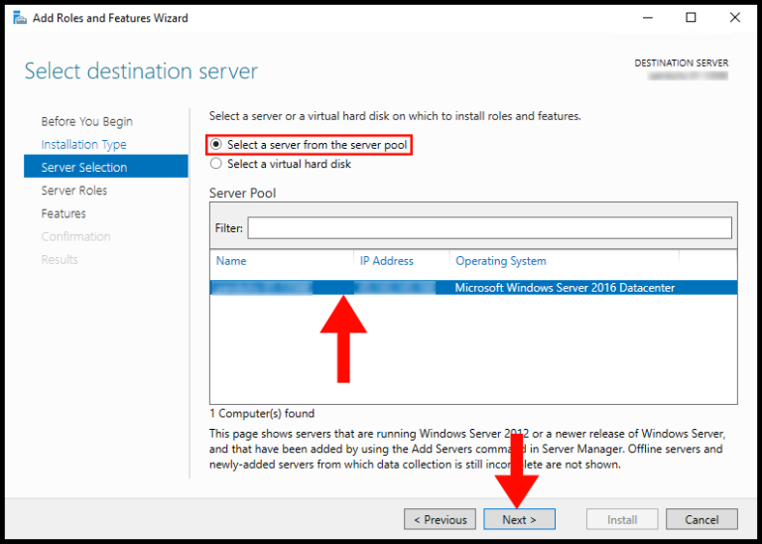Sort the server pool by Name column

(231, 261)
